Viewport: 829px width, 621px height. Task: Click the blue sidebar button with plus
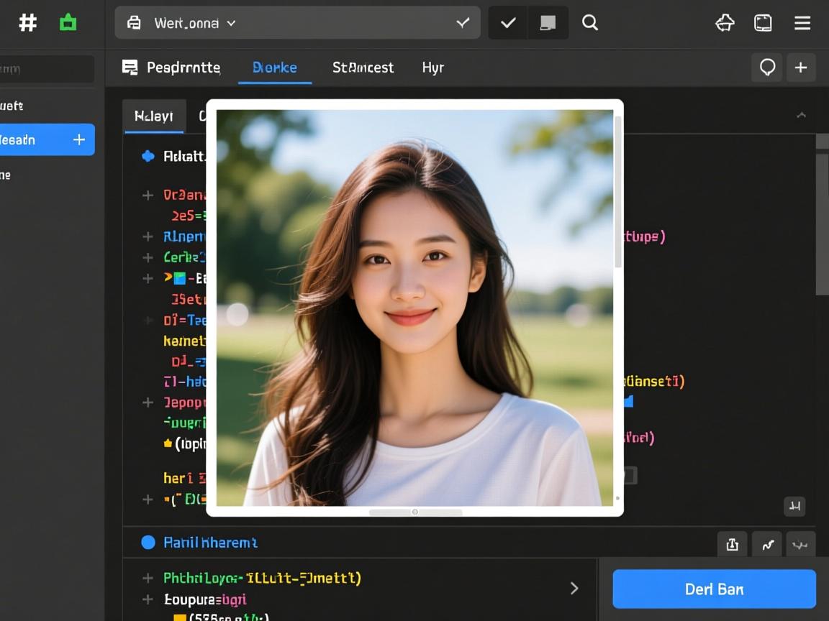click(46, 139)
